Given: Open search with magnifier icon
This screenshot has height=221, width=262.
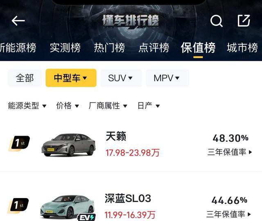Looking at the screenshot, I should click(216, 21).
